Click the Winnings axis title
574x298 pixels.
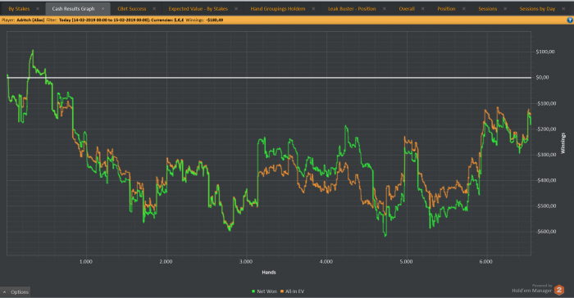563,143
